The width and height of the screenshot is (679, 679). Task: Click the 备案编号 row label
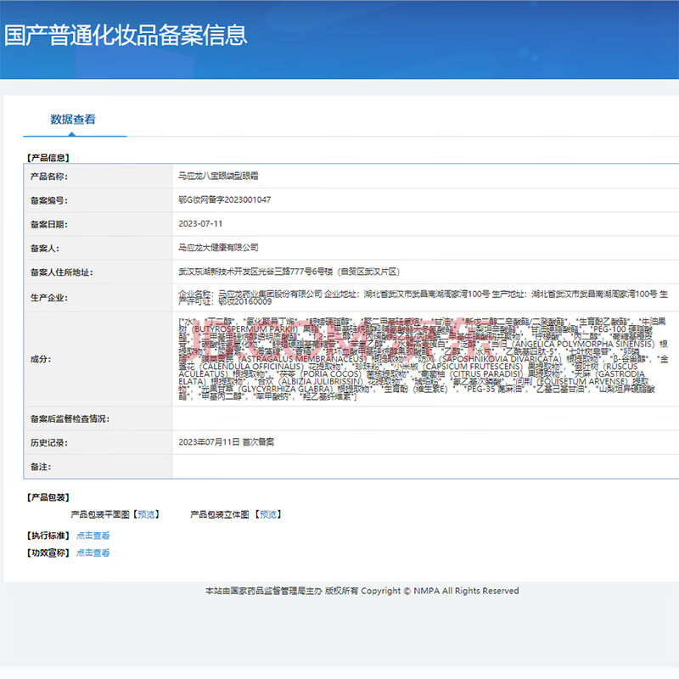(x=49, y=200)
